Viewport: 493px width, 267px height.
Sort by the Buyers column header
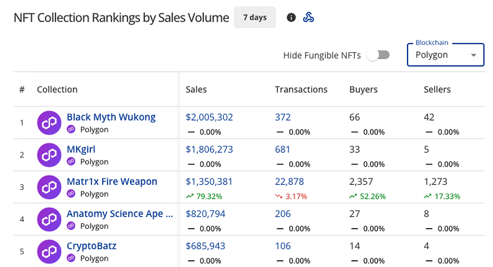tap(363, 89)
